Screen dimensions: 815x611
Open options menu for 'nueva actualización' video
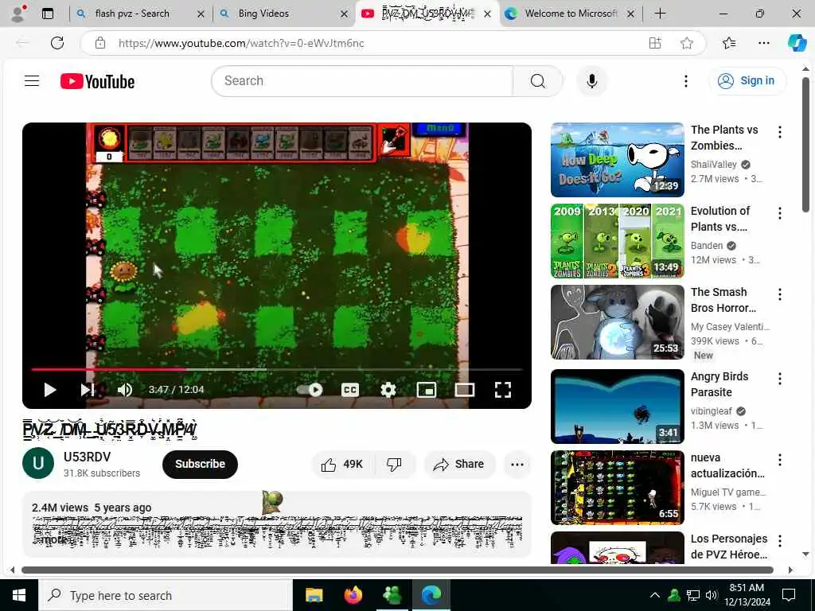pyautogui.click(x=780, y=460)
